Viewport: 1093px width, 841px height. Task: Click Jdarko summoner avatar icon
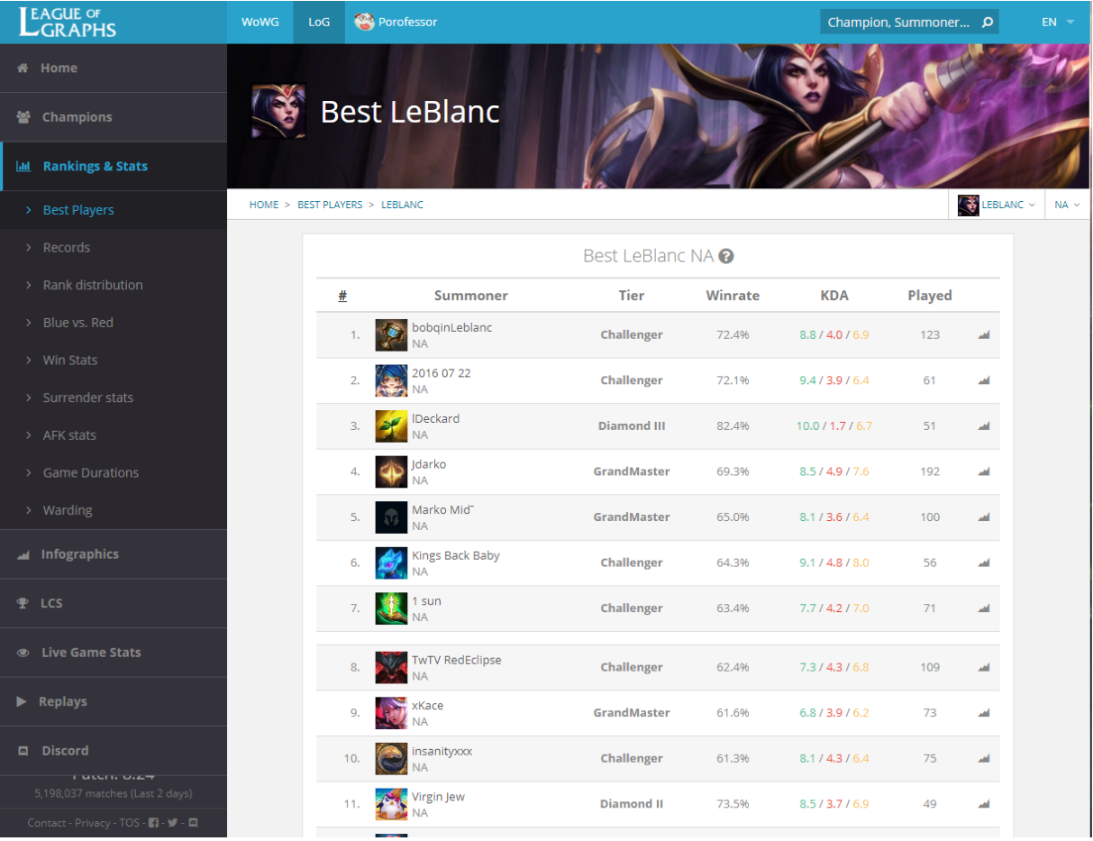(391, 471)
